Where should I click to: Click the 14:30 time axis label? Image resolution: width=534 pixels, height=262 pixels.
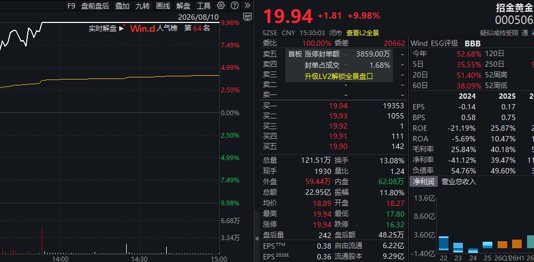click(140, 259)
